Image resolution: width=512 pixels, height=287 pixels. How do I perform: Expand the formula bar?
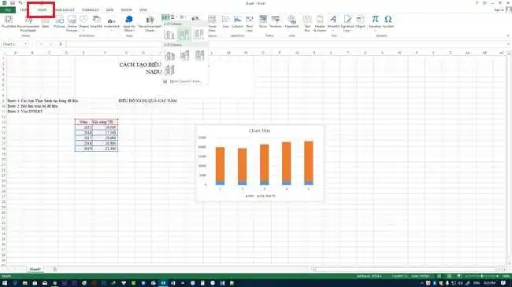coord(508,44)
